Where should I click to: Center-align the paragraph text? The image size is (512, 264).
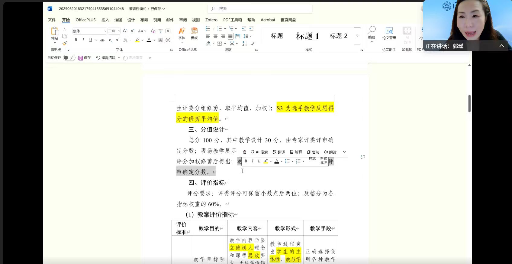[x=215, y=36]
